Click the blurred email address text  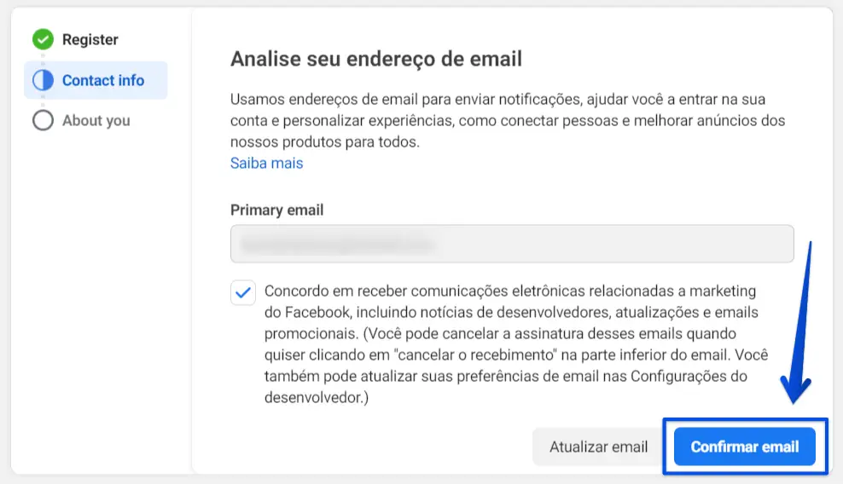click(337, 245)
